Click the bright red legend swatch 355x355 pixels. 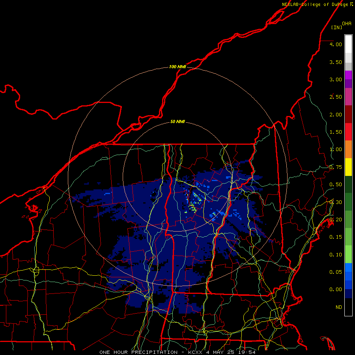[x=348, y=132]
